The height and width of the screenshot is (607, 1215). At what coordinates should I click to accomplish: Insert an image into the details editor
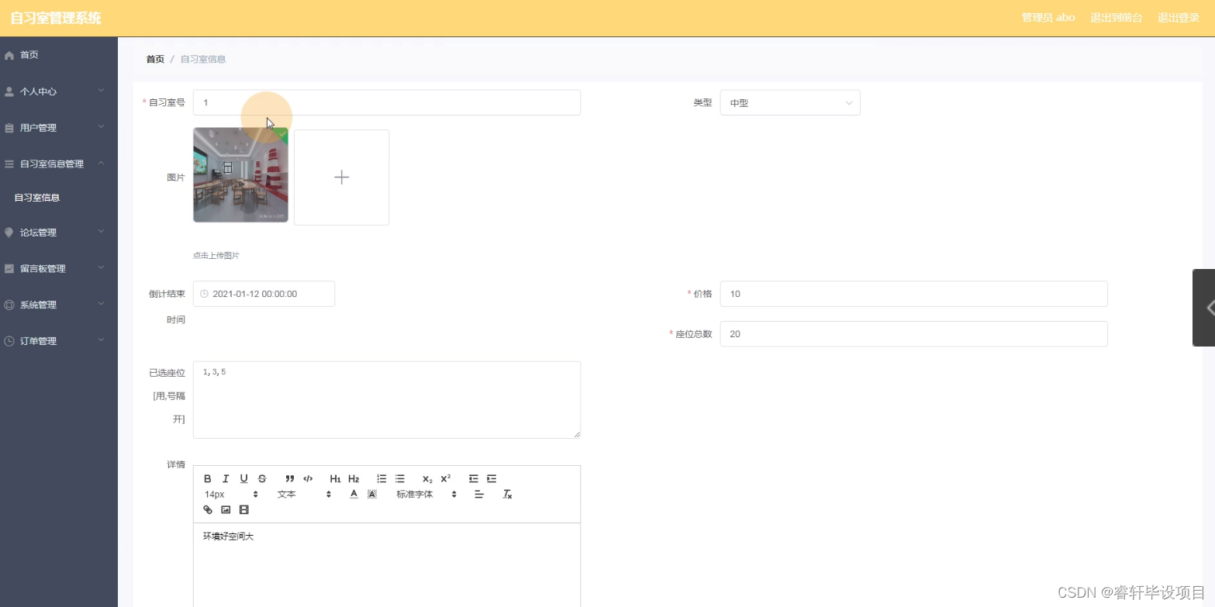pyautogui.click(x=226, y=509)
